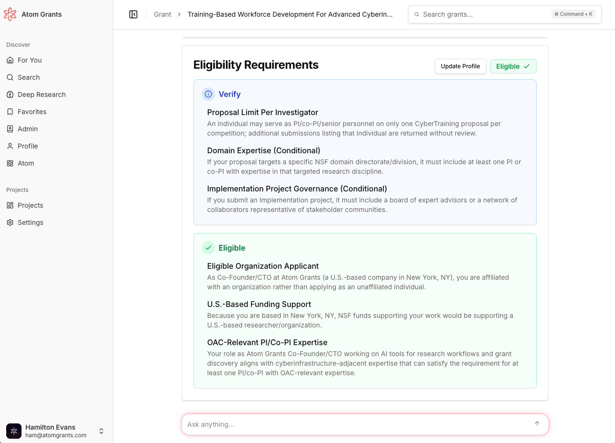Open the Atom sidebar item
Viewport: 615px width, 443px height.
click(26, 163)
